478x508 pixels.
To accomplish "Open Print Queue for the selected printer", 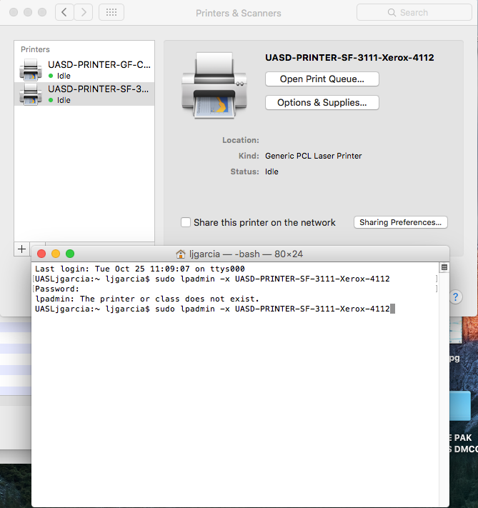I will [x=322, y=79].
